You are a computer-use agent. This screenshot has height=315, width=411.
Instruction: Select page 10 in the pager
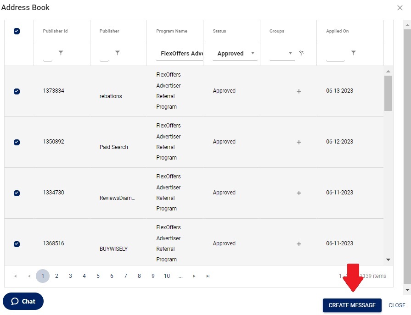pyautogui.click(x=167, y=276)
